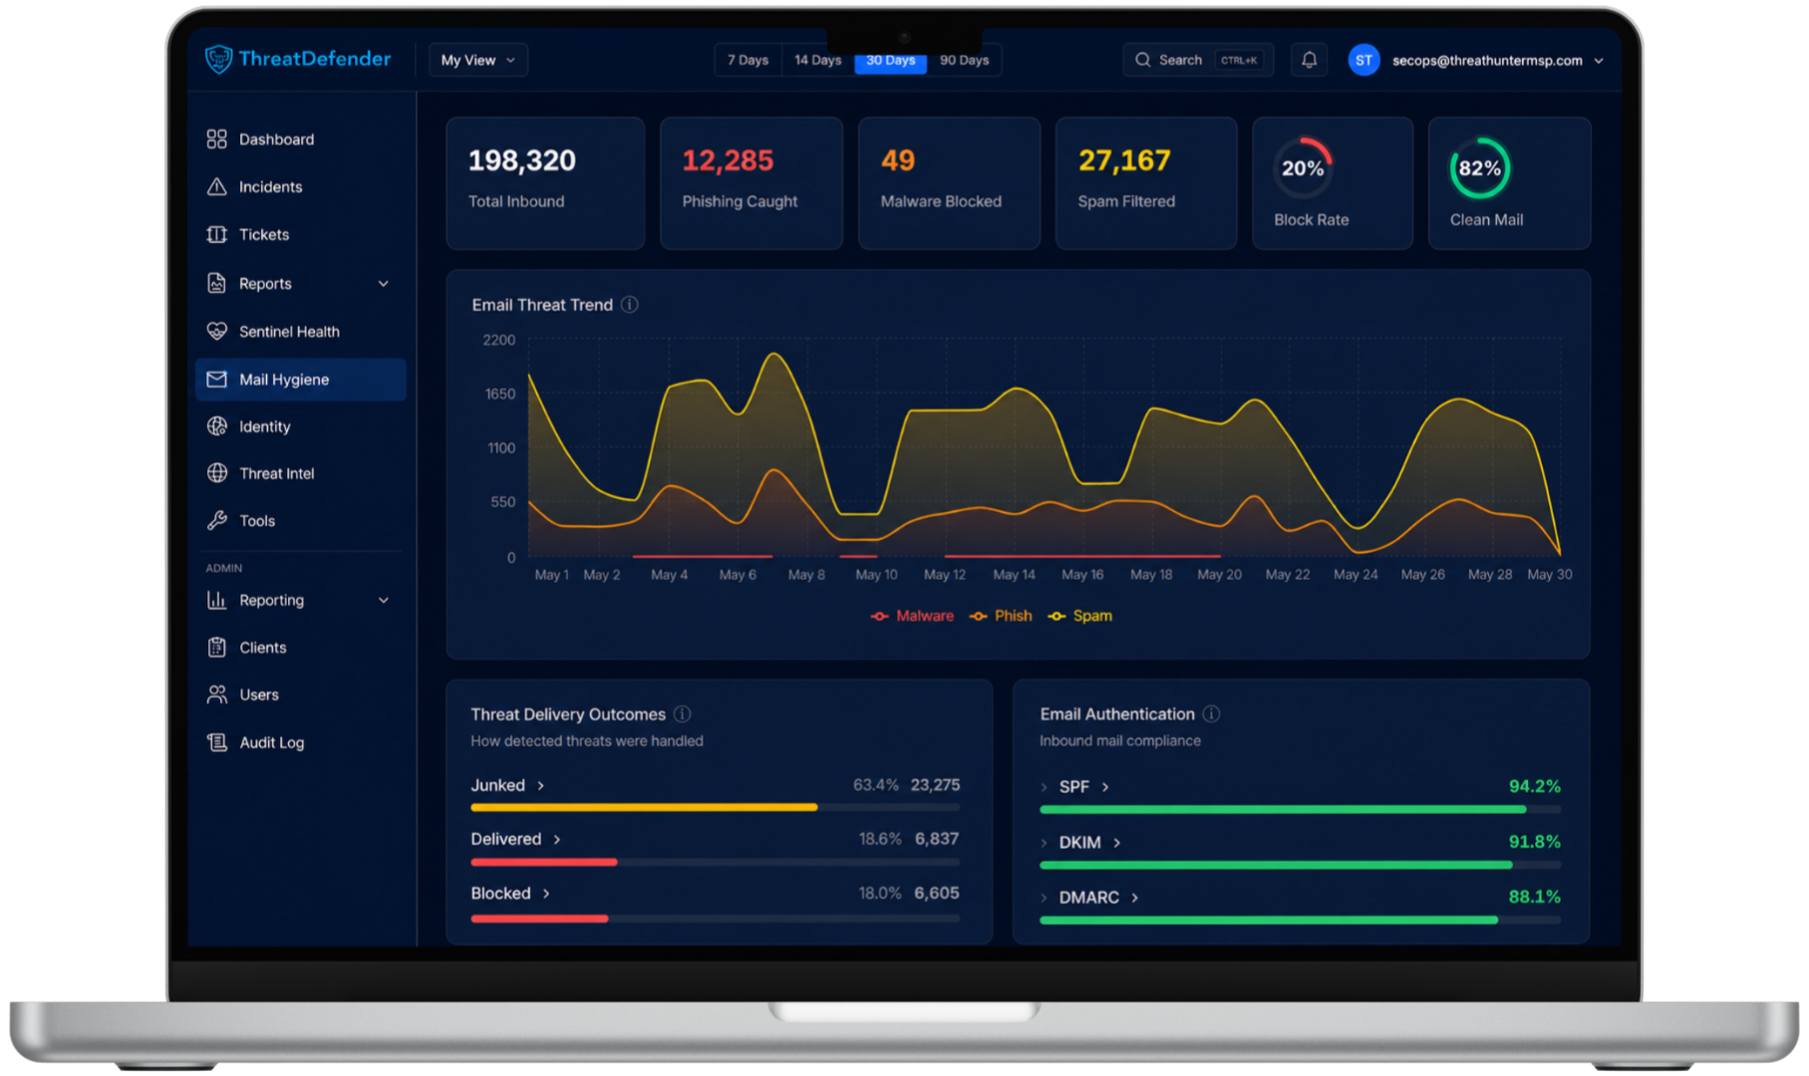Open the Junked threats details link
The width and height of the screenshot is (1809, 1076).
pyautogui.click(x=508, y=785)
